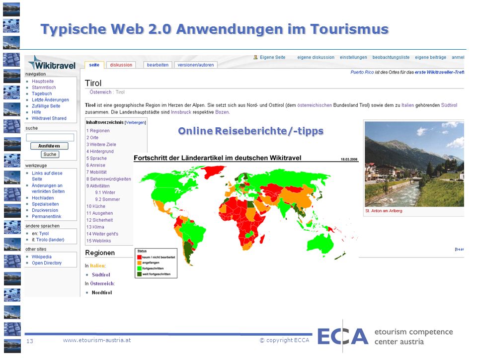Image resolution: width=477 pixels, height=358 pixels.
Task: Open 'Eigene Seite' user link
Action: [273, 57]
